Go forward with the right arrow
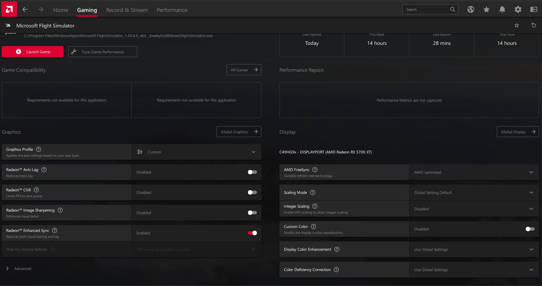542x286 pixels. coord(41,9)
